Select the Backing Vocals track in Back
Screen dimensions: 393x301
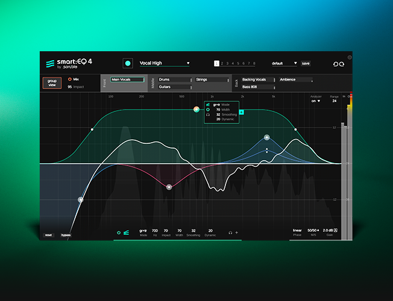258,79
